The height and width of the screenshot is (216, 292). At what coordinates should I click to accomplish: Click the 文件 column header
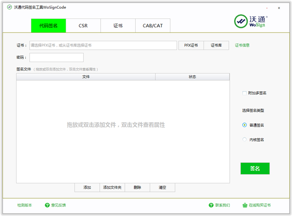[86, 77]
